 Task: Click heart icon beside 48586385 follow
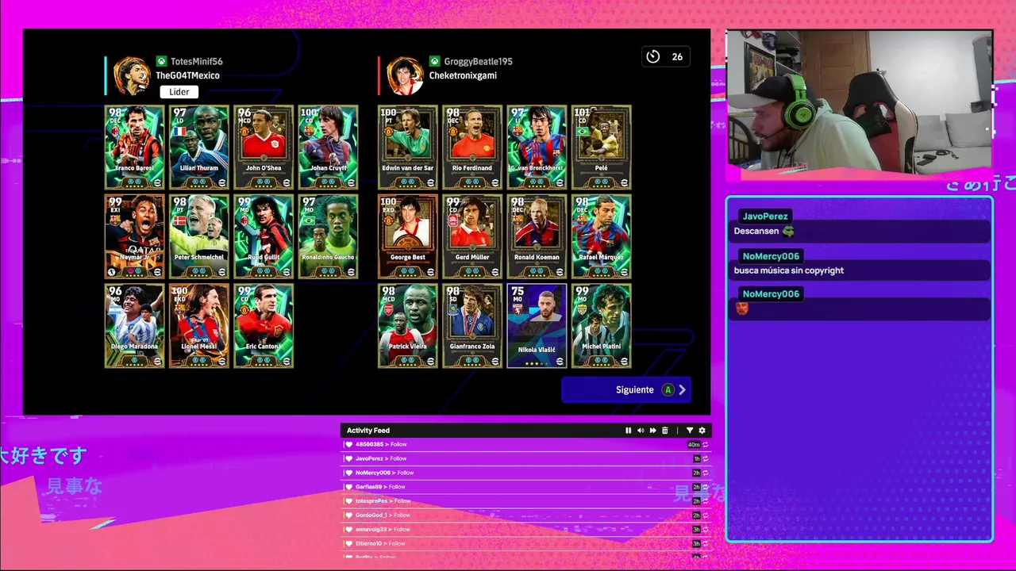(x=348, y=445)
